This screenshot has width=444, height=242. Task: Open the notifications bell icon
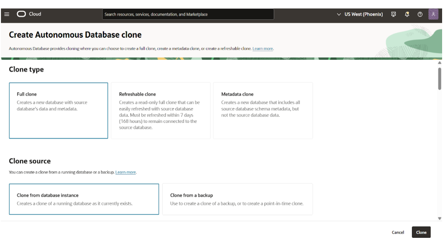407,14
